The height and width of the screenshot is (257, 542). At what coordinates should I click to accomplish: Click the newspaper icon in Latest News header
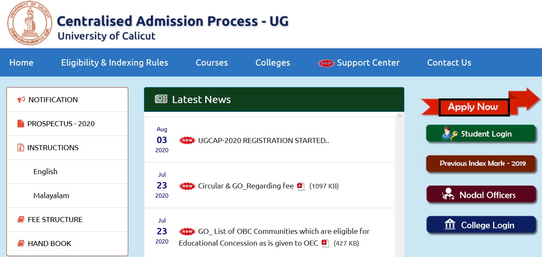click(x=161, y=99)
